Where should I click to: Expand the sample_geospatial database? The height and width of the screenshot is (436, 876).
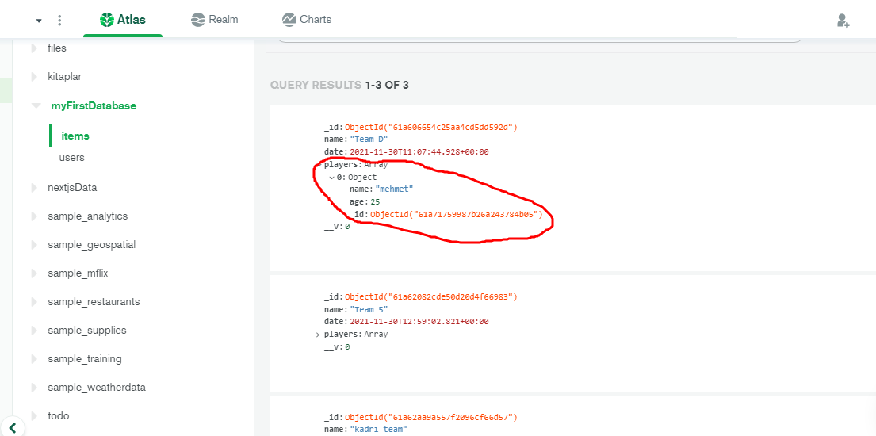pos(35,245)
